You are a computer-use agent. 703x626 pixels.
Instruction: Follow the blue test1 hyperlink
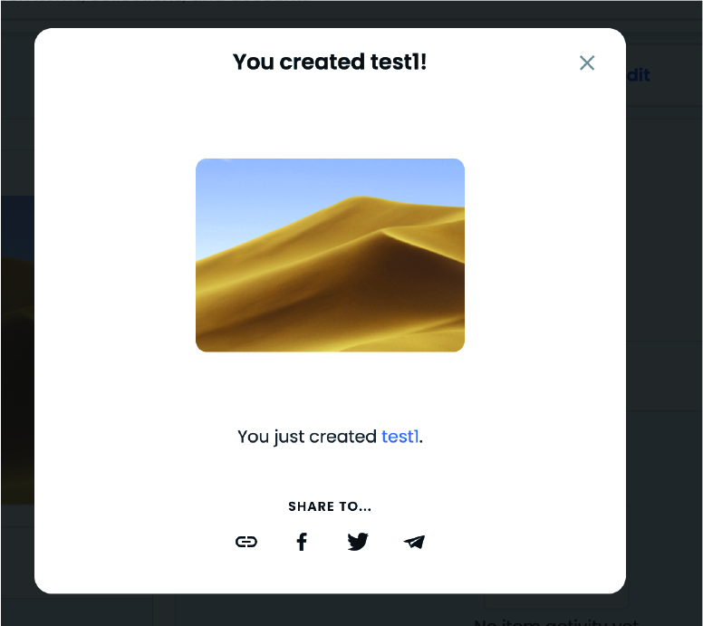pyautogui.click(x=400, y=437)
